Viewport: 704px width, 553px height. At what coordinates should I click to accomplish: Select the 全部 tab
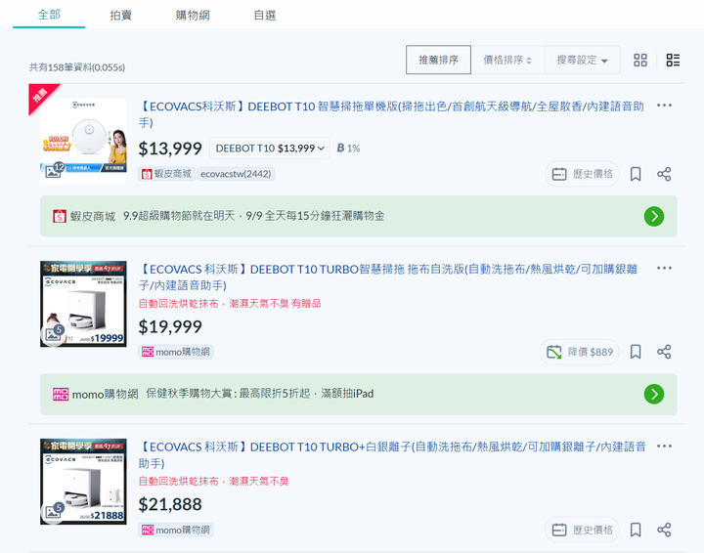coord(49,15)
